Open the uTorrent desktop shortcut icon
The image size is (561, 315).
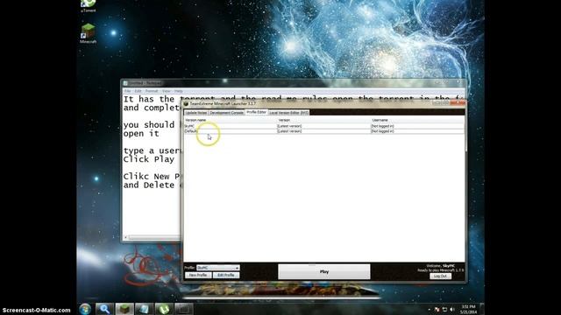[x=88, y=6]
